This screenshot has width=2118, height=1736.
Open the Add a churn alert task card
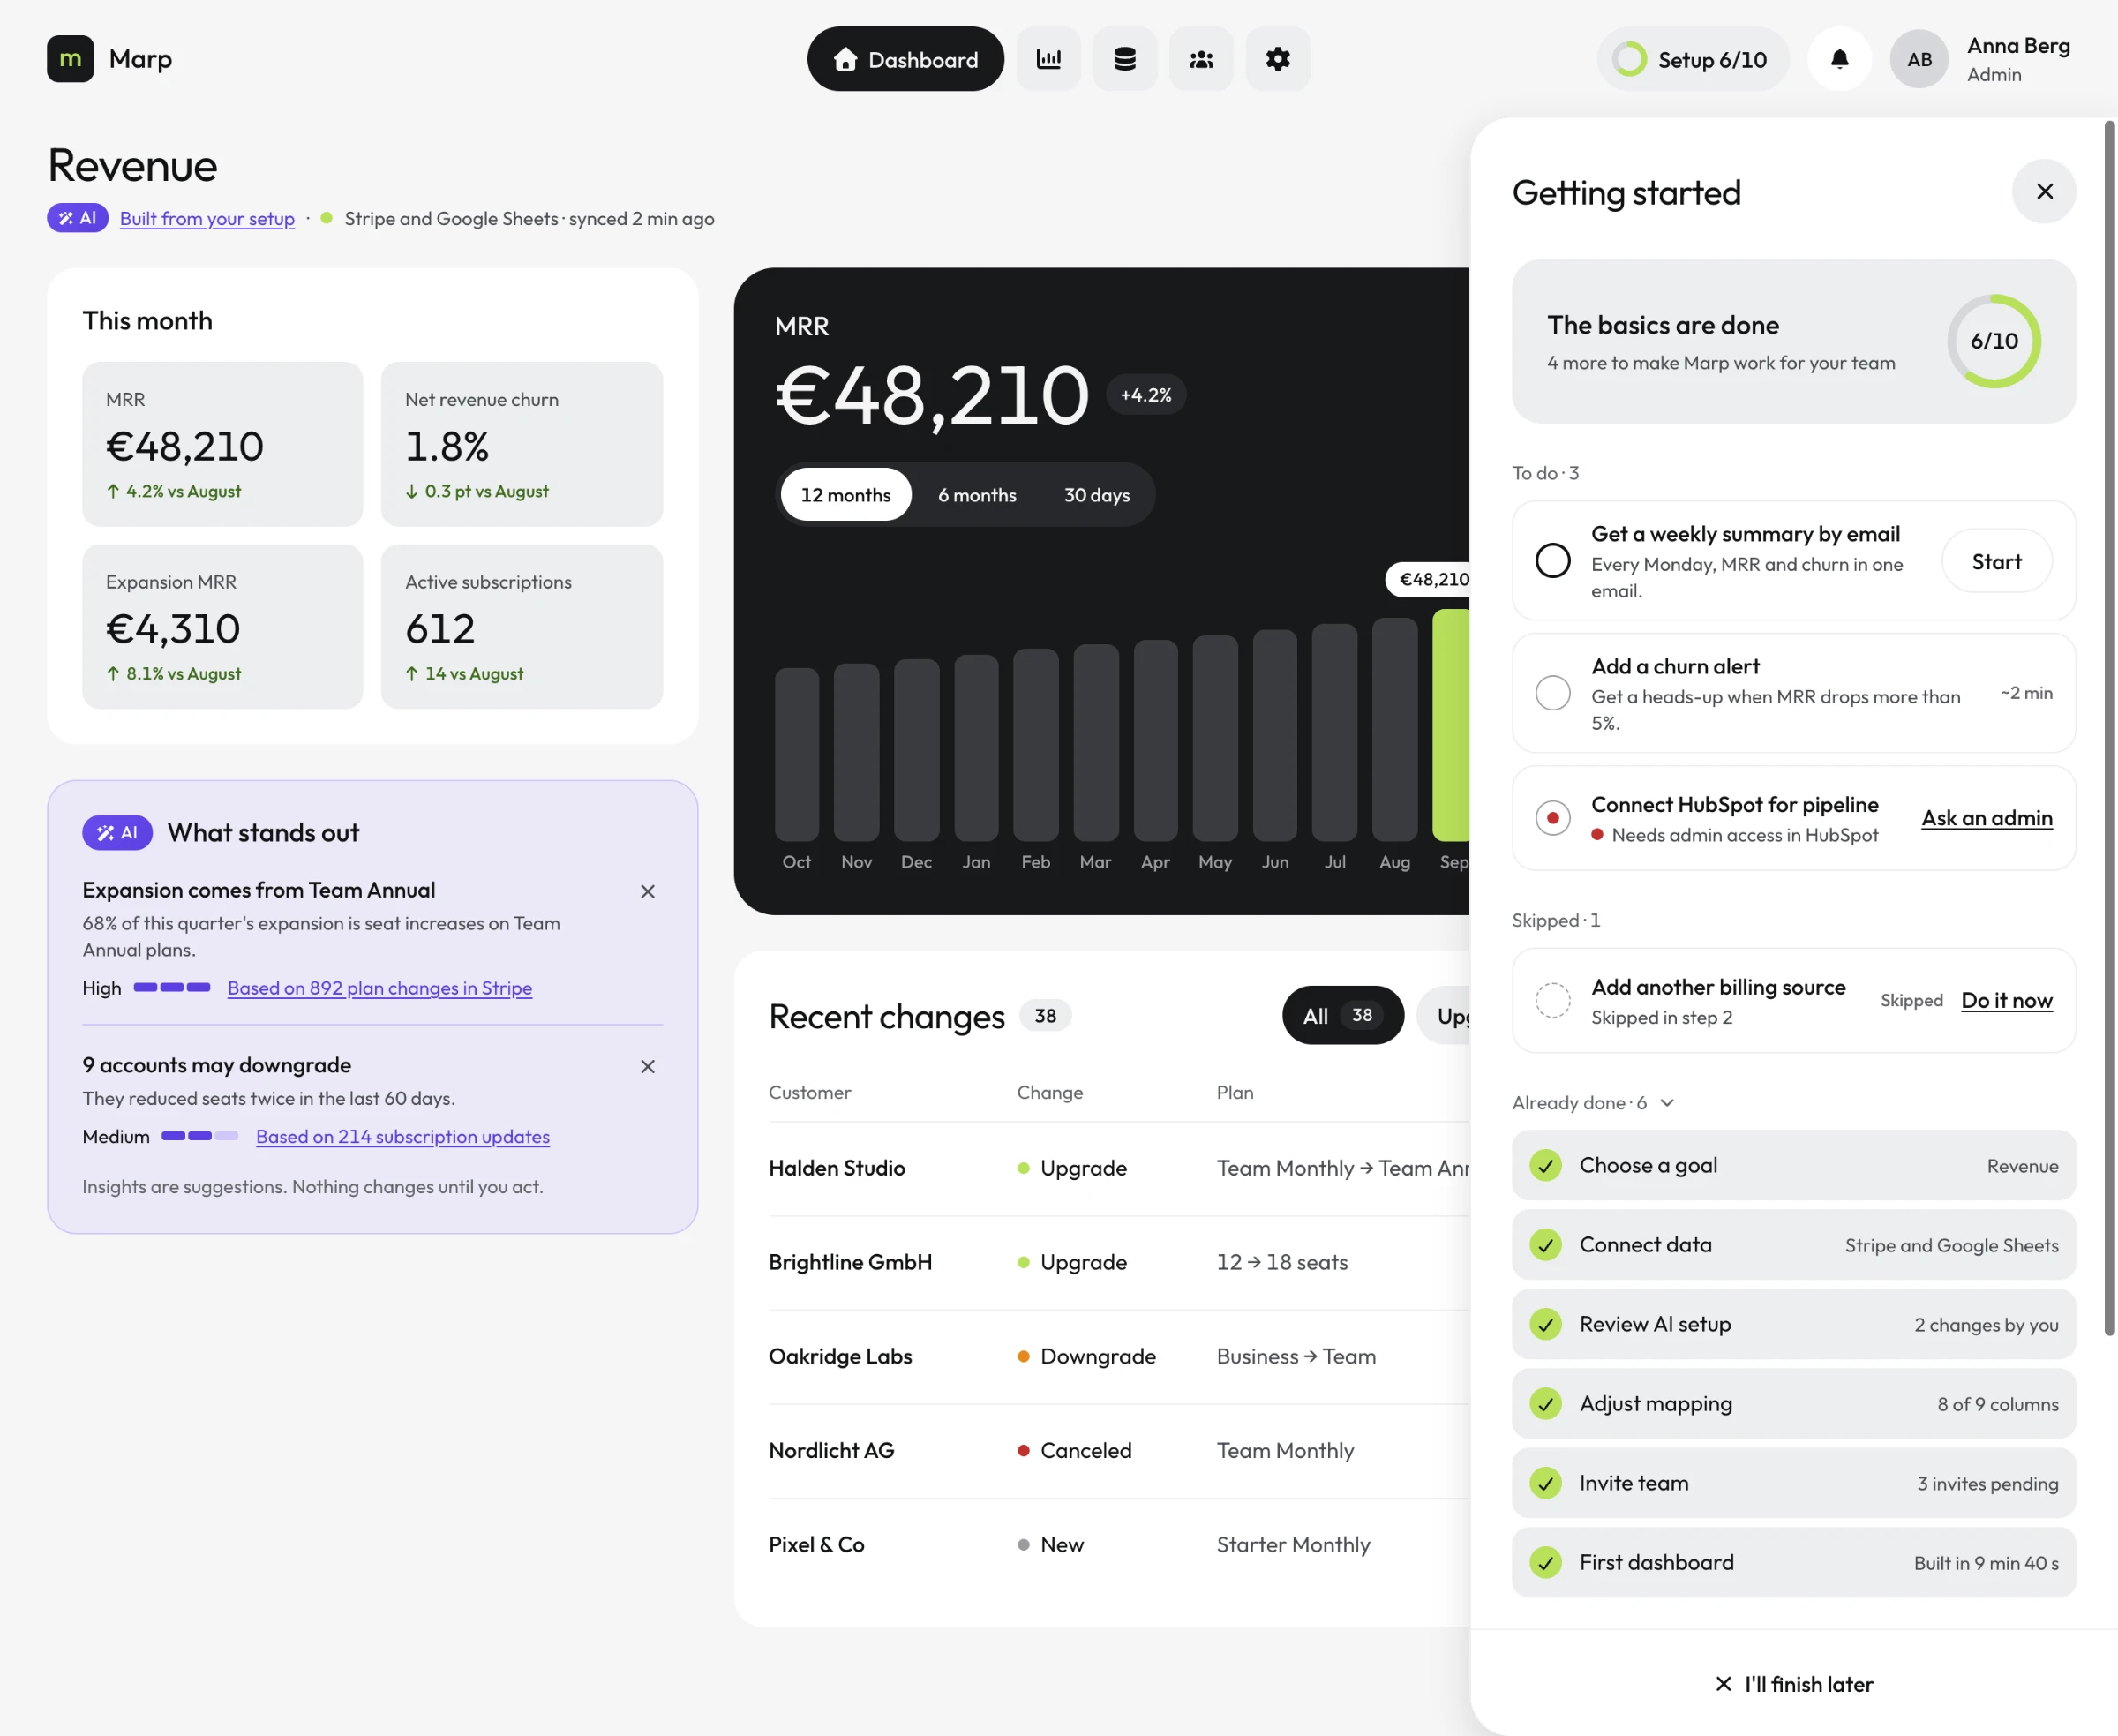(1793, 692)
